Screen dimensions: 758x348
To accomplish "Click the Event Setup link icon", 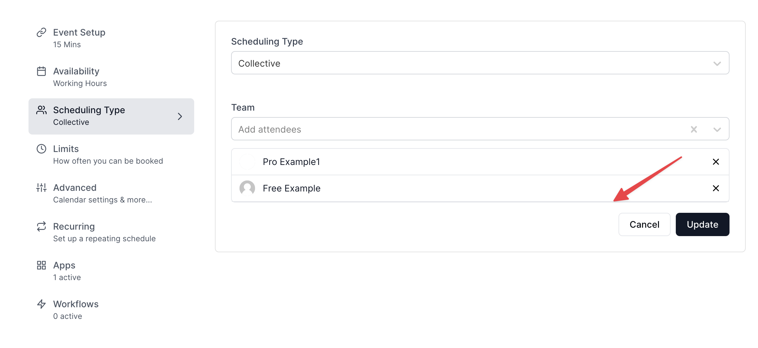I will tap(41, 32).
